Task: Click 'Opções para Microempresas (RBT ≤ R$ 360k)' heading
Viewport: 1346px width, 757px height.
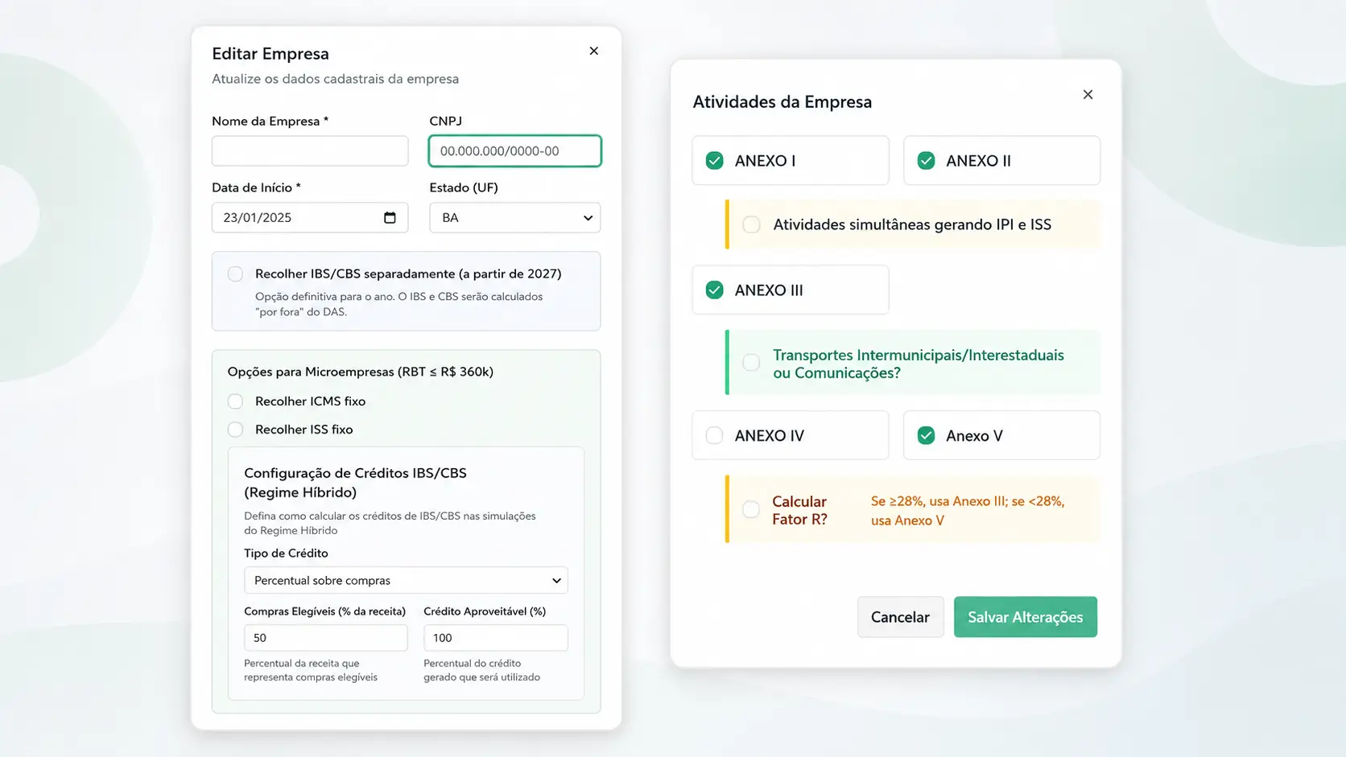Action: pos(361,372)
